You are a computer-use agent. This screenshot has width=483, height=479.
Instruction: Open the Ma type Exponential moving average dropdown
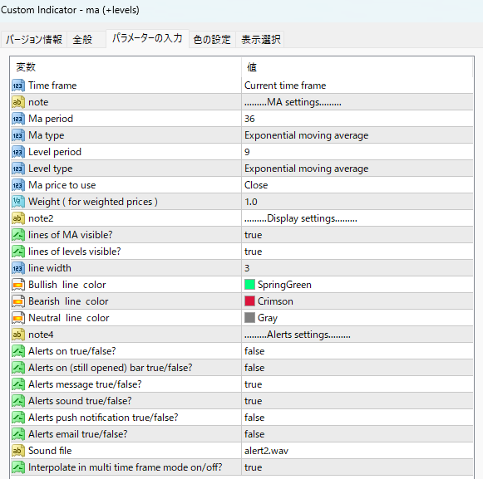[x=357, y=135]
